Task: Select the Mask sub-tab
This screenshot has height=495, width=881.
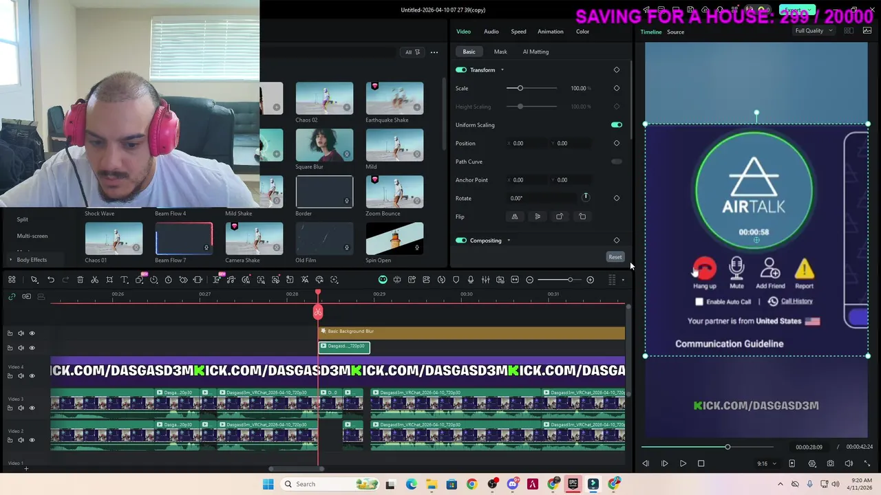Action: click(500, 52)
